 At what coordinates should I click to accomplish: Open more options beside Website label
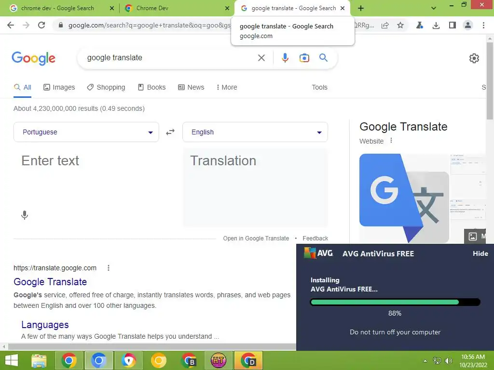pos(391,141)
